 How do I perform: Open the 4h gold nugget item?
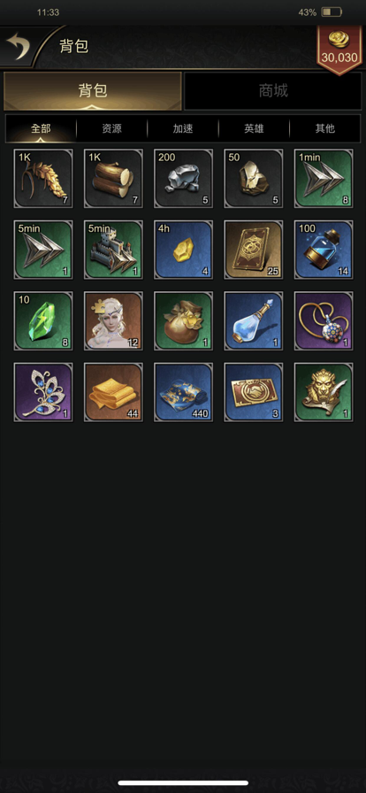coord(184,250)
